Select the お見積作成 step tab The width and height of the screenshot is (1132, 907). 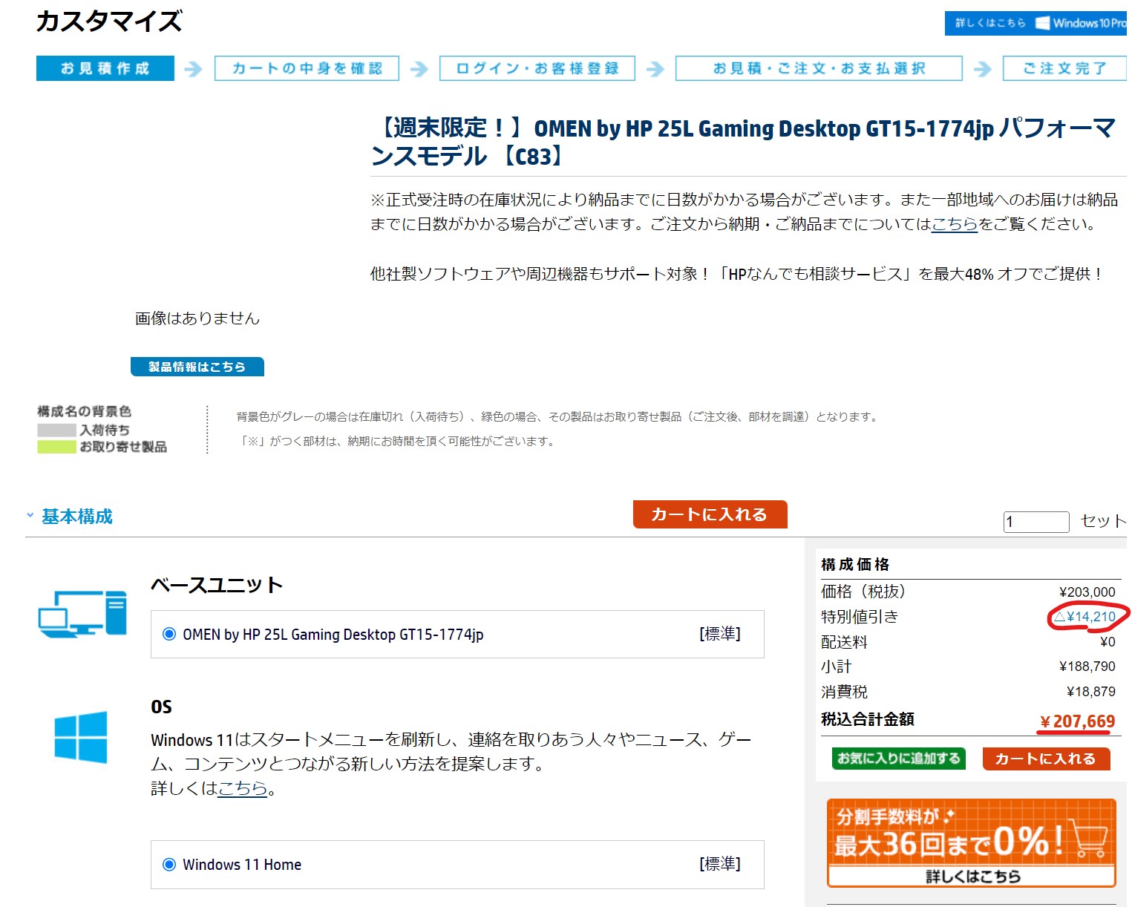105,68
